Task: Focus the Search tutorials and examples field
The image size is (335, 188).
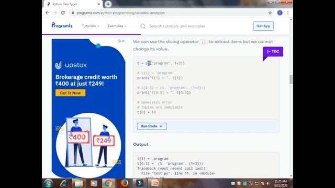Action: pos(177,26)
